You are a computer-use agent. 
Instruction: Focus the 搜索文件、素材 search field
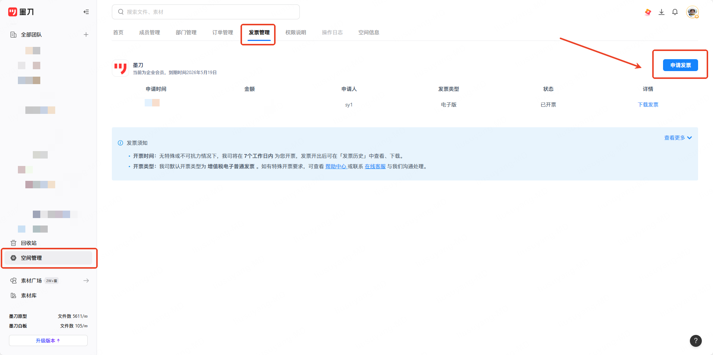[206, 12]
